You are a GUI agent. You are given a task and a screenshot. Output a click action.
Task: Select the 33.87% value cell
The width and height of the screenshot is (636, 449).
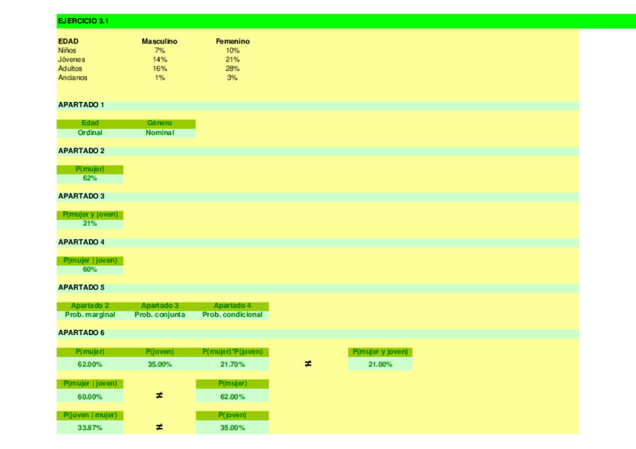pyautogui.click(x=90, y=427)
